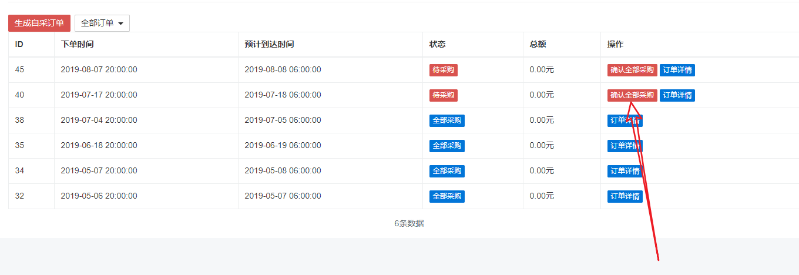Select the 下单时间 column header
Screen dimensions: 799x275
pos(78,45)
